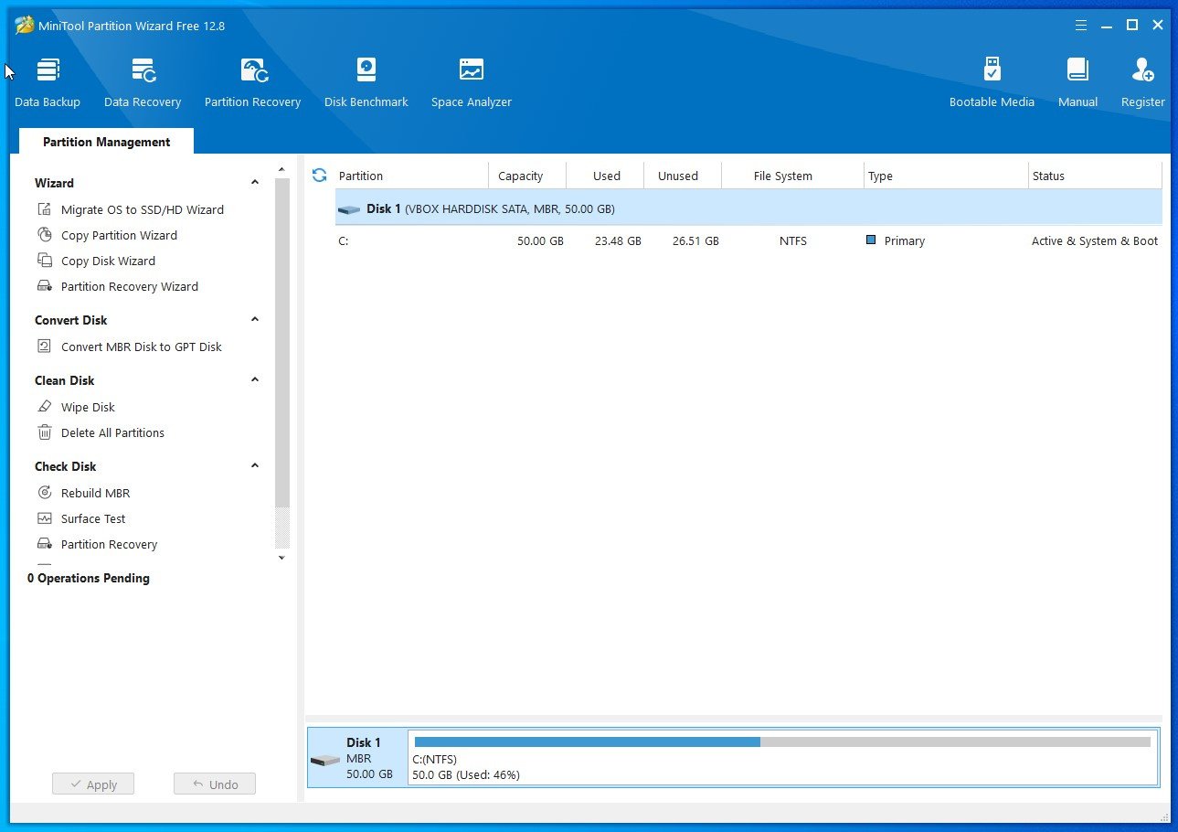
Task: Click the sidebar scroll down arrow
Action: (x=281, y=558)
